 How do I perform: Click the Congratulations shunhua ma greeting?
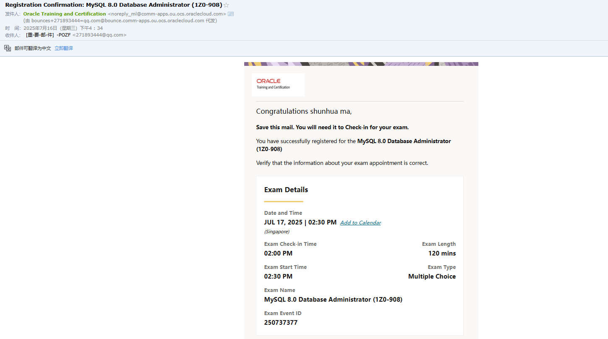(x=304, y=111)
